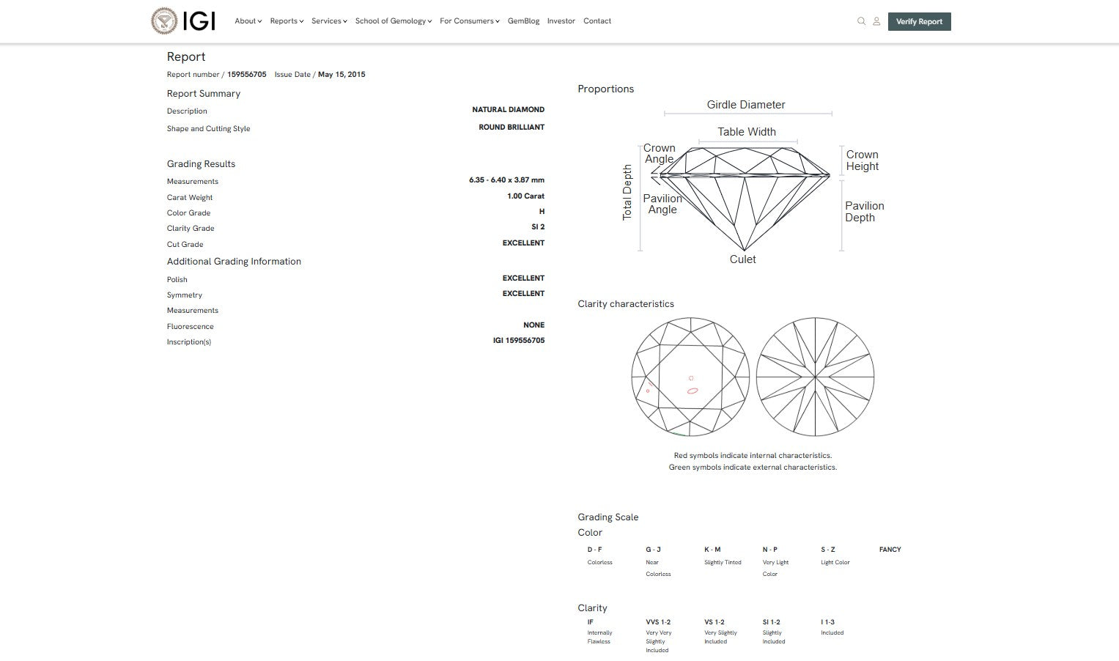
Task: Click the red inclusion mark in table facet
Action: [693, 391]
